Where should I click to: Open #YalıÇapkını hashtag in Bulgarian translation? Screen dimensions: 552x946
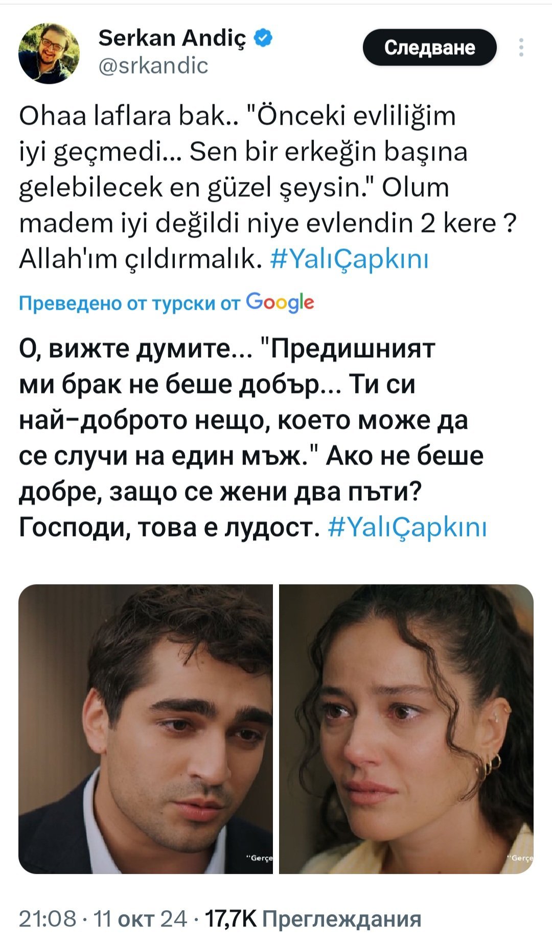[407, 527]
